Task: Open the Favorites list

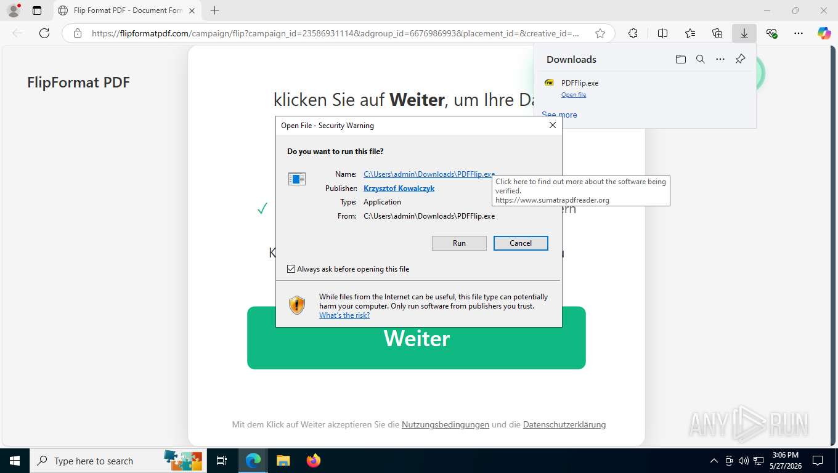Action: point(690,33)
